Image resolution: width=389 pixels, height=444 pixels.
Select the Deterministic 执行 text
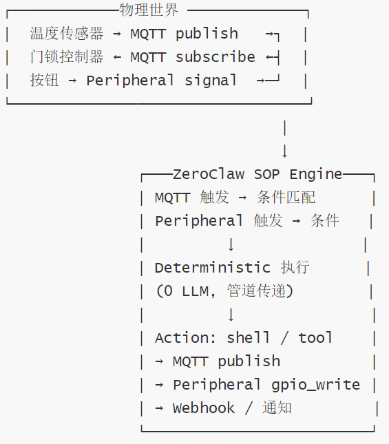pos(232,267)
